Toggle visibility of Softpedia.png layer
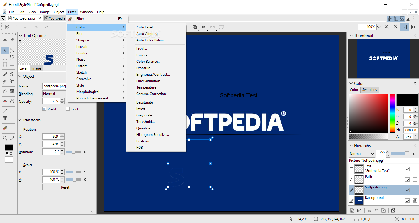Viewport: 419px width, 223px height. coord(407,190)
